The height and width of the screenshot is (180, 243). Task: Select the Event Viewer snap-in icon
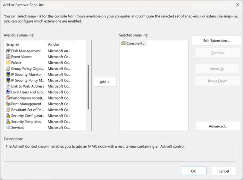[x=8, y=57]
